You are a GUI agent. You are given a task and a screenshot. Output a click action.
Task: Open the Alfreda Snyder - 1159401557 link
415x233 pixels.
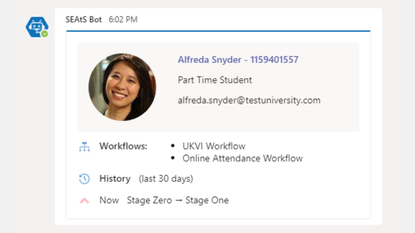[238, 60]
